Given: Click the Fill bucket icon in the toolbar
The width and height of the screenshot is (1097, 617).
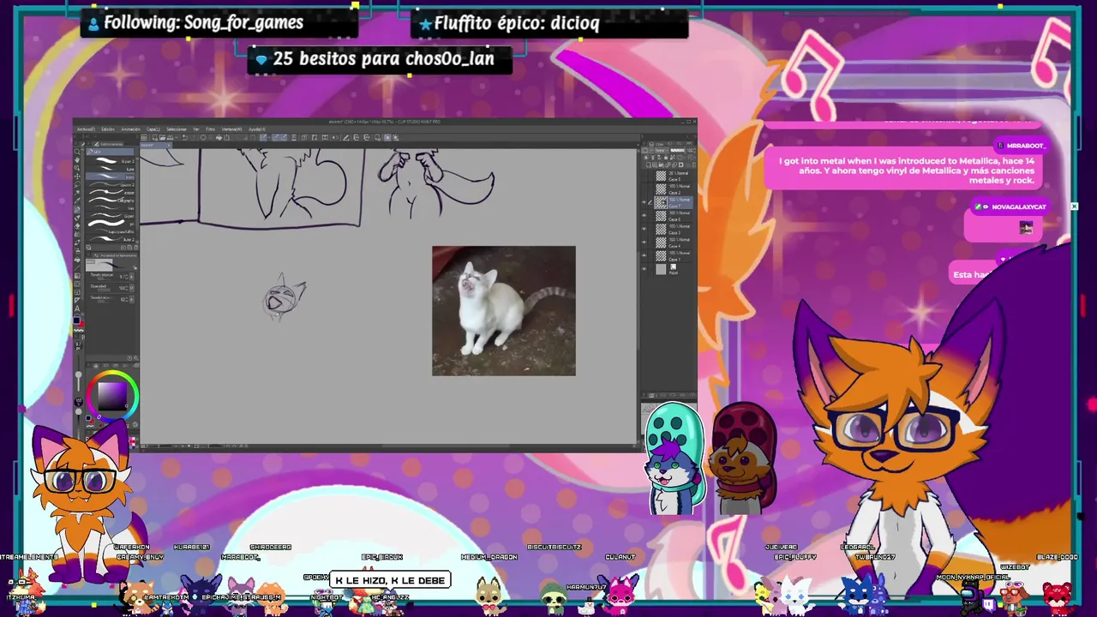Looking at the screenshot, I should pyautogui.click(x=219, y=137).
